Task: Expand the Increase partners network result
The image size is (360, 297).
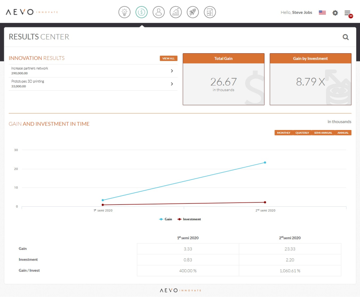Action: [172, 70]
